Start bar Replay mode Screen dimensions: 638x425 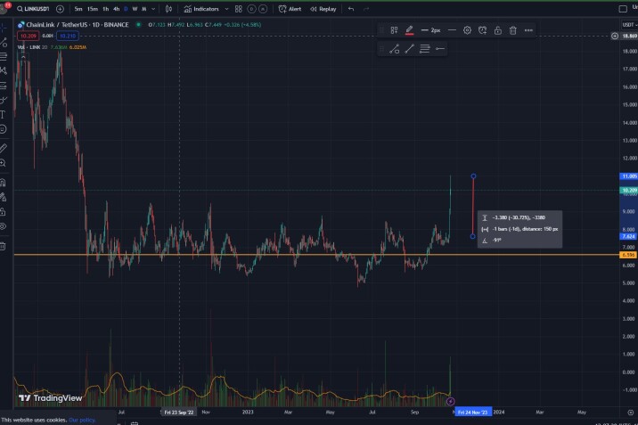[x=323, y=9]
